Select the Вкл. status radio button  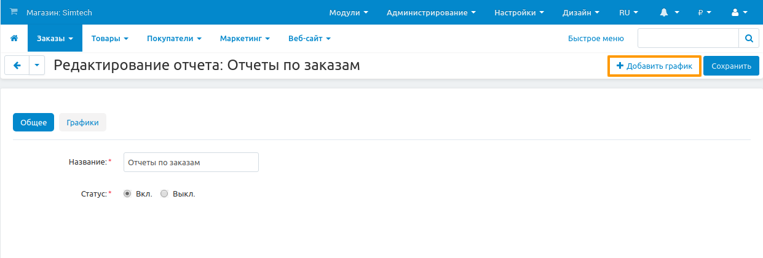(127, 193)
